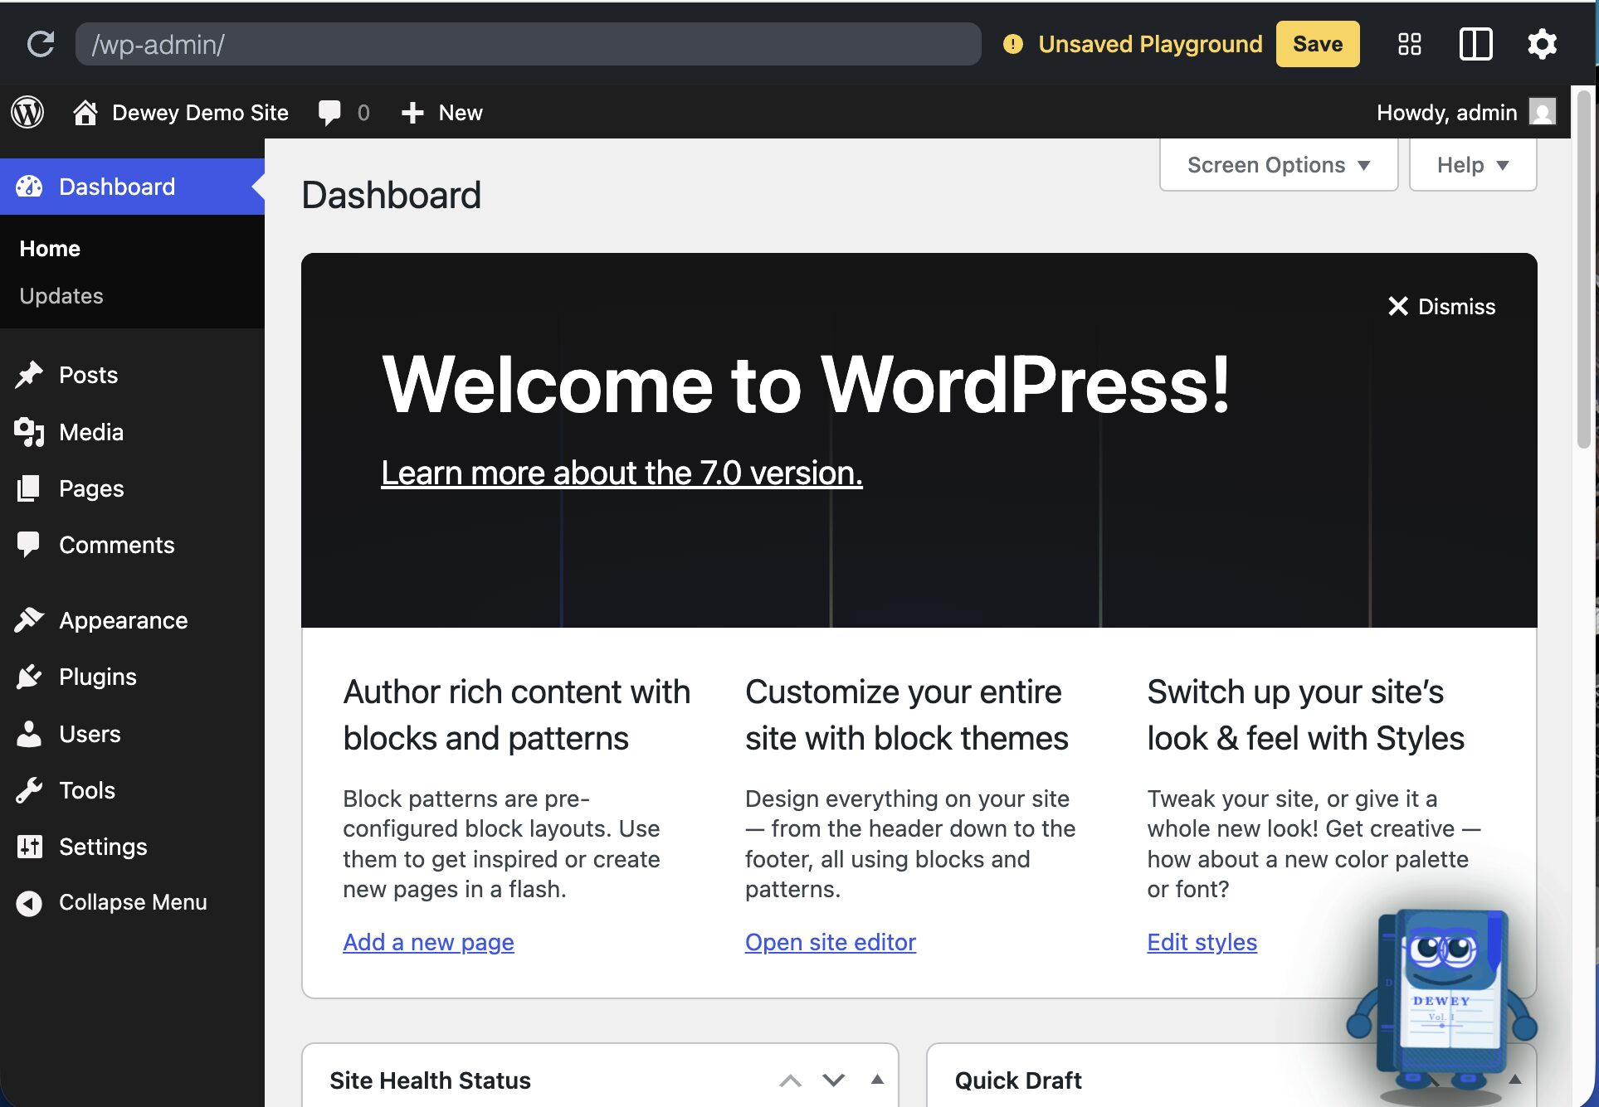Open the Plugins menu item
This screenshot has width=1599, height=1107.
tap(97, 677)
